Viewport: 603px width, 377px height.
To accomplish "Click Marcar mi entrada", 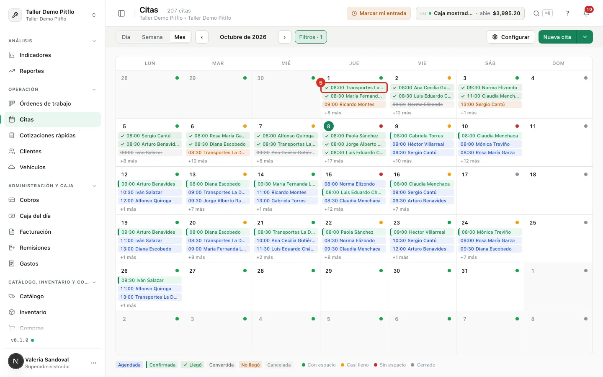I will (x=379, y=13).
